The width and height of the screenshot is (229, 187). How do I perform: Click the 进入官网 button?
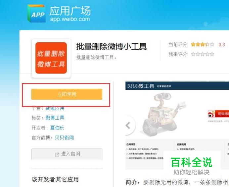67,154
